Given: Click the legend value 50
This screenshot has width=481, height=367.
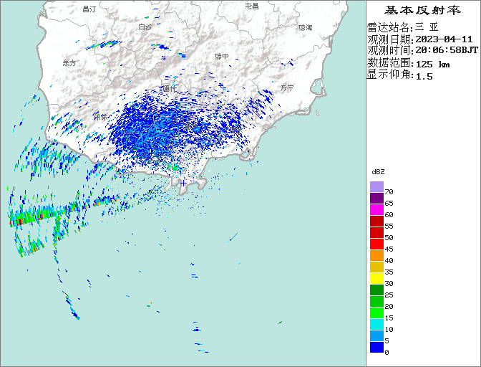Looking at the screenshot, I should [x=389, y=238].
